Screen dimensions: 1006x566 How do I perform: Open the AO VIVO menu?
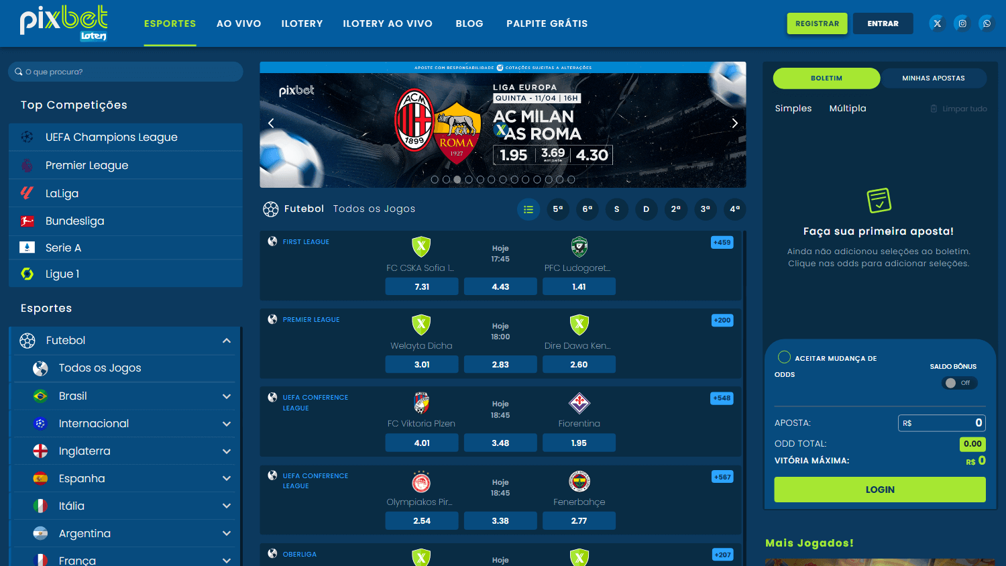[239, 23]
